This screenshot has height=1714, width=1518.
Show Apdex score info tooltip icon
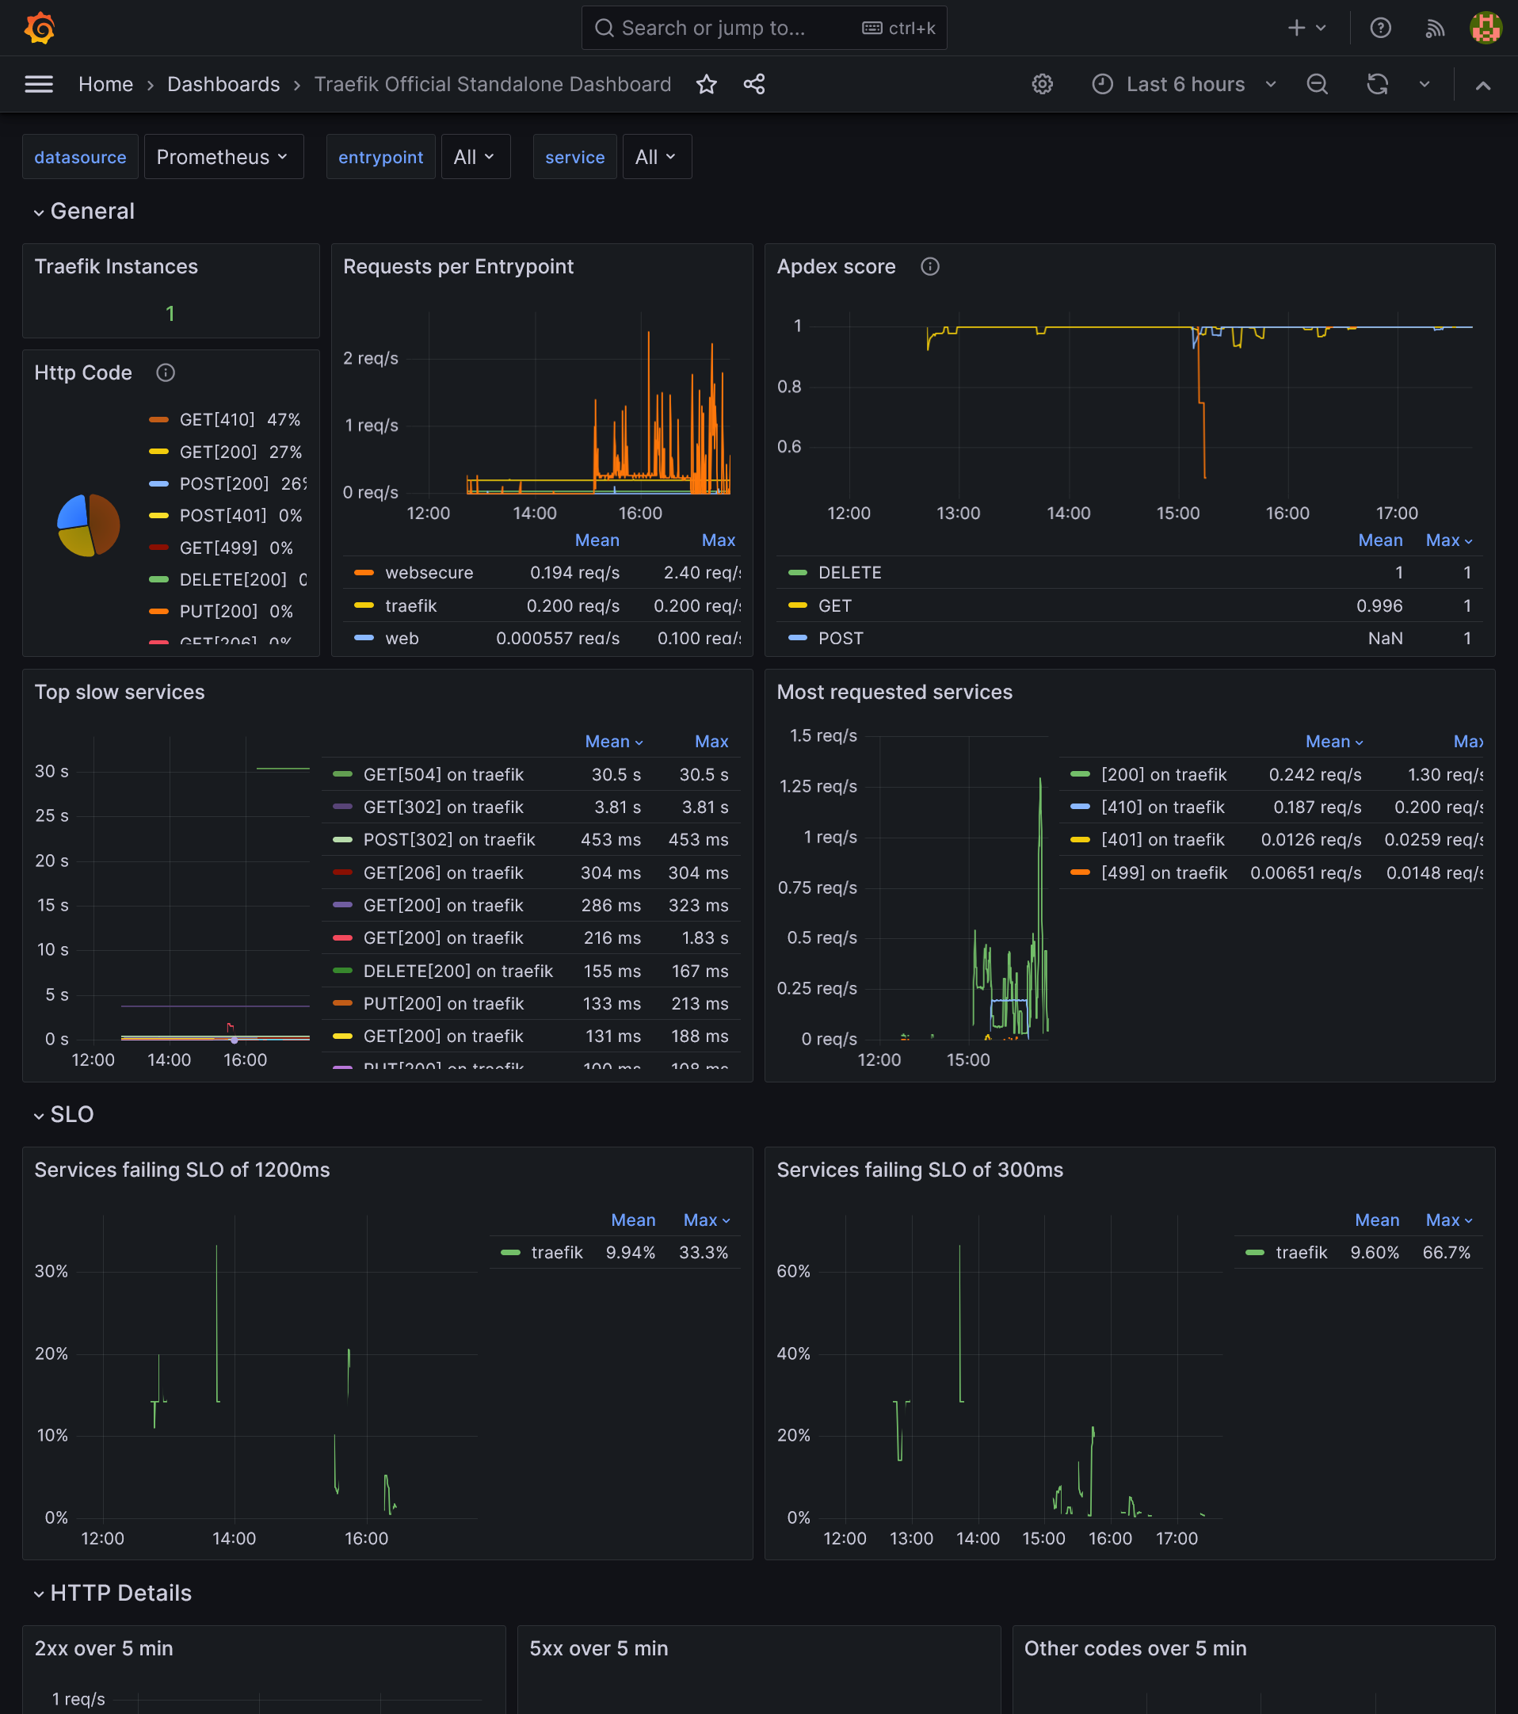(x=929, y=267)
